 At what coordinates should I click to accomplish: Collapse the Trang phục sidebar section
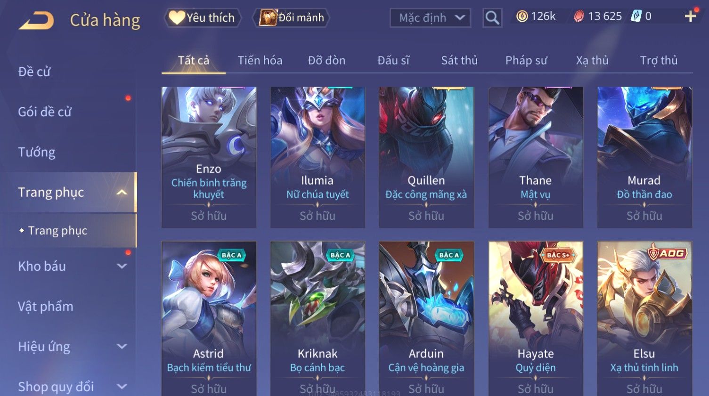122,192
